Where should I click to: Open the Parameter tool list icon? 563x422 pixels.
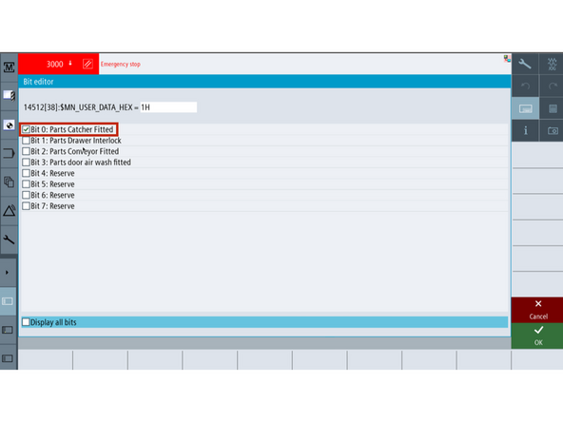[x=9, y=96]
